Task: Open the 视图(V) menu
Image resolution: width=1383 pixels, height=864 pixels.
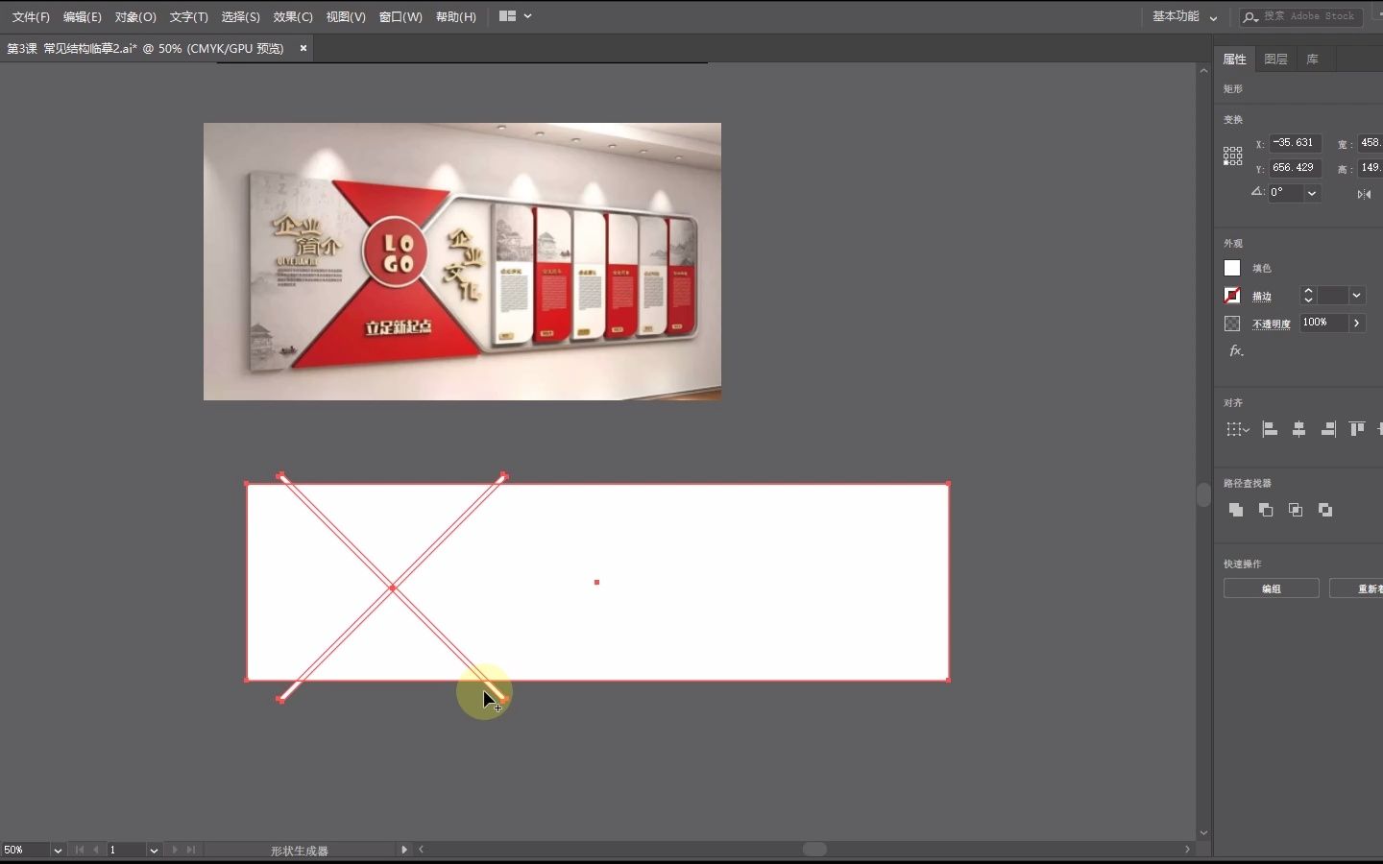Action: point(346,16)
